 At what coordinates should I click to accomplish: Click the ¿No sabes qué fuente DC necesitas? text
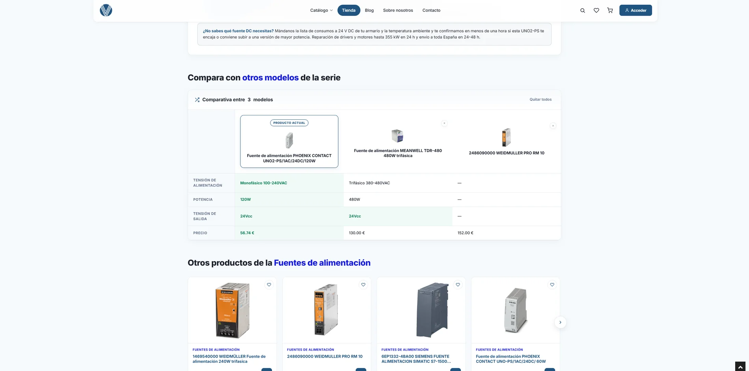pos(238,31)
